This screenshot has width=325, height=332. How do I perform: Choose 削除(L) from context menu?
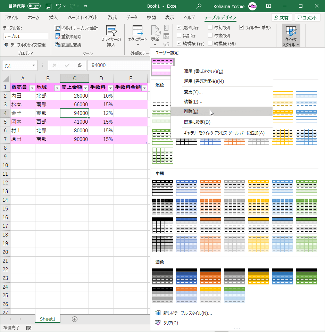tap(222, 111)
